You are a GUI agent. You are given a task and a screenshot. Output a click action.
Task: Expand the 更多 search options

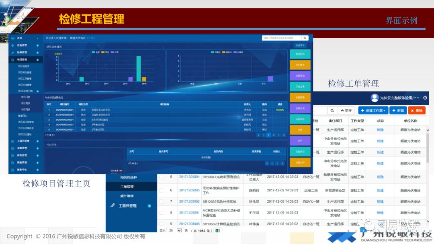[x=346, y=110]
